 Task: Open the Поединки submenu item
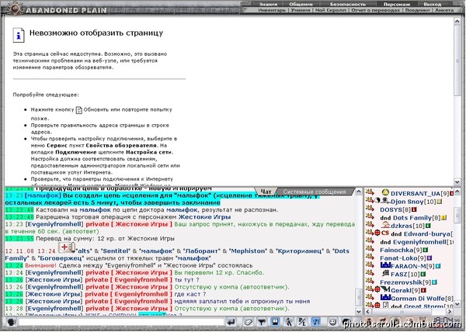tap(417, 10)
